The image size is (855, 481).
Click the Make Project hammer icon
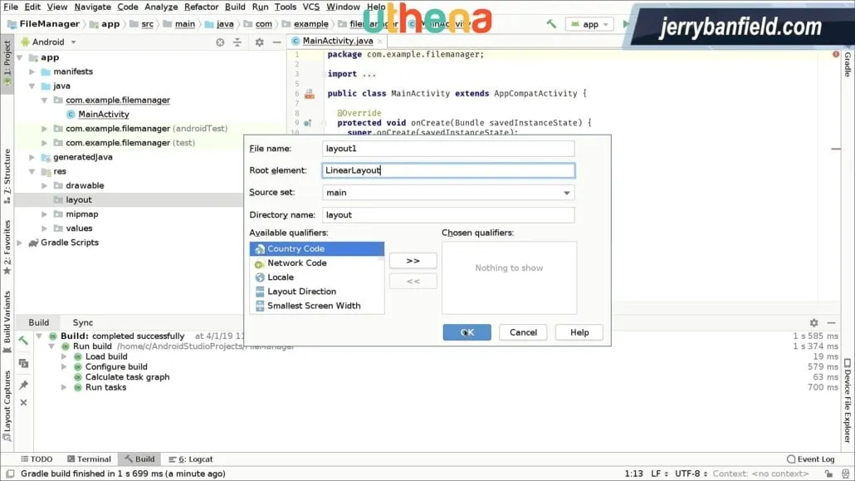click(551, 23)
